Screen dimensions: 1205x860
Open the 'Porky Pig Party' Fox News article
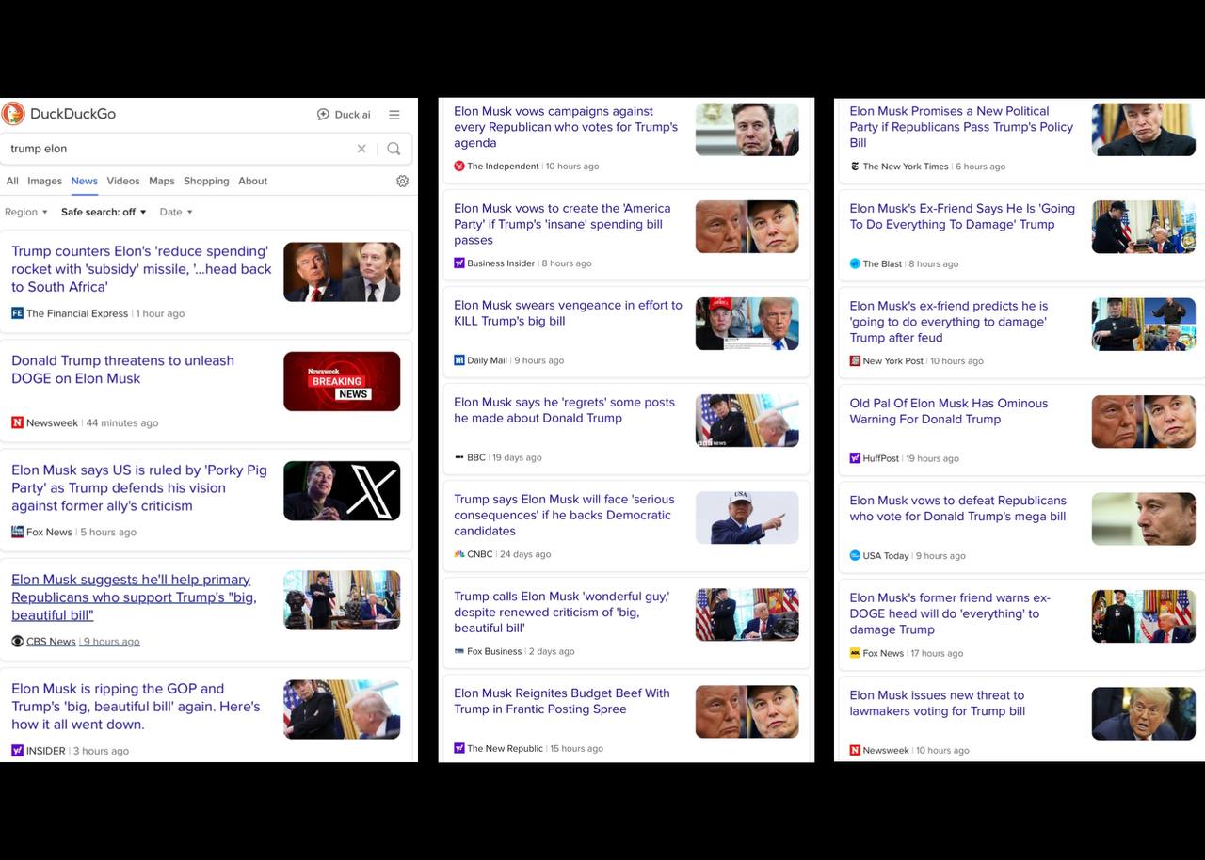point(139,488)
